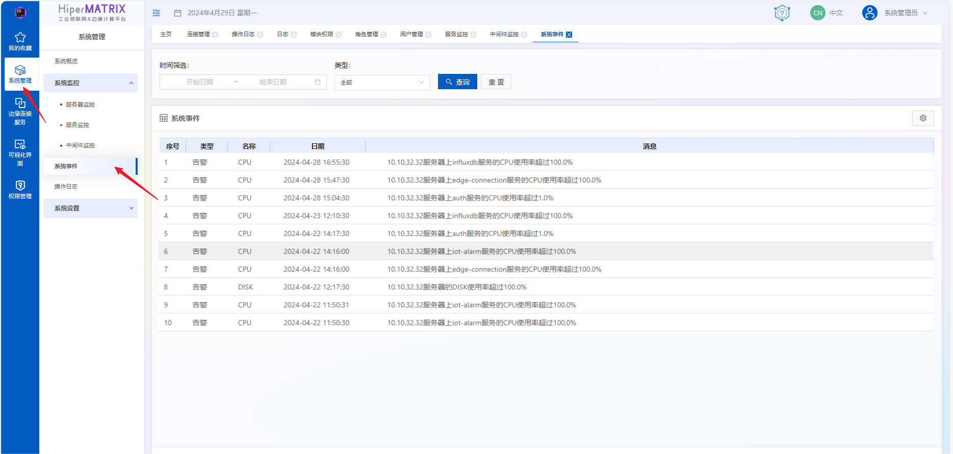Image resolution: width=953 pixels, height=454 pixels.
Task: Close the 中间件监控 tab
Action: point(524,35)
